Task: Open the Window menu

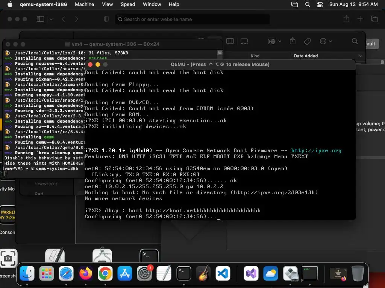Action: pos(152,4)
